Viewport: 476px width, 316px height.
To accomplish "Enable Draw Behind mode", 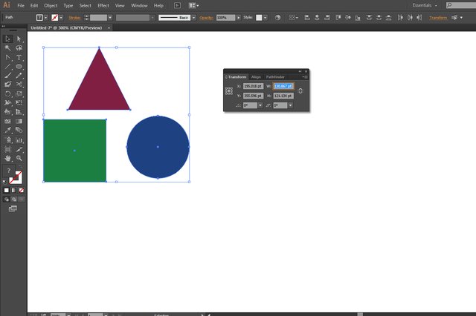I will click(13, 199).
